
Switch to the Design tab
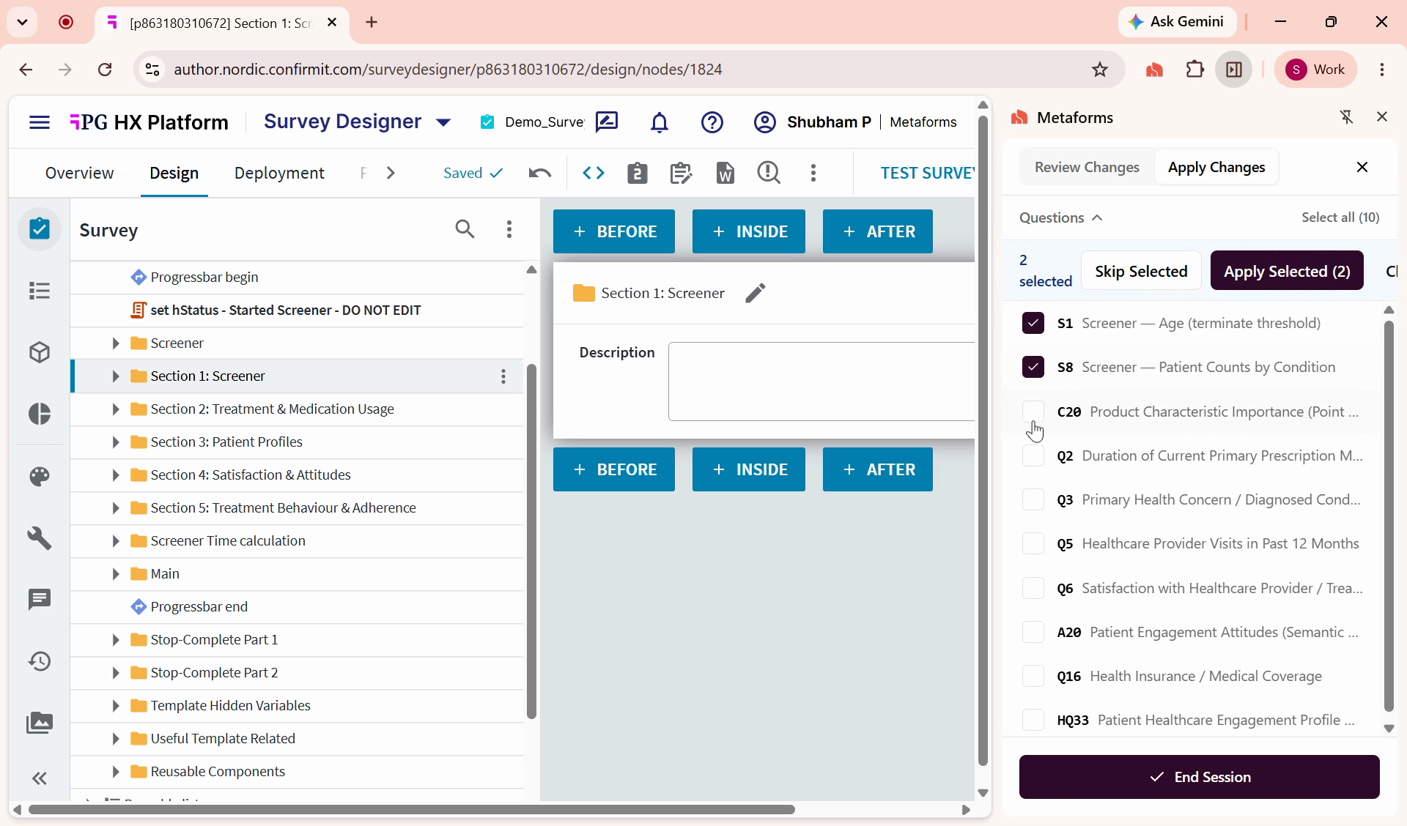174,173
